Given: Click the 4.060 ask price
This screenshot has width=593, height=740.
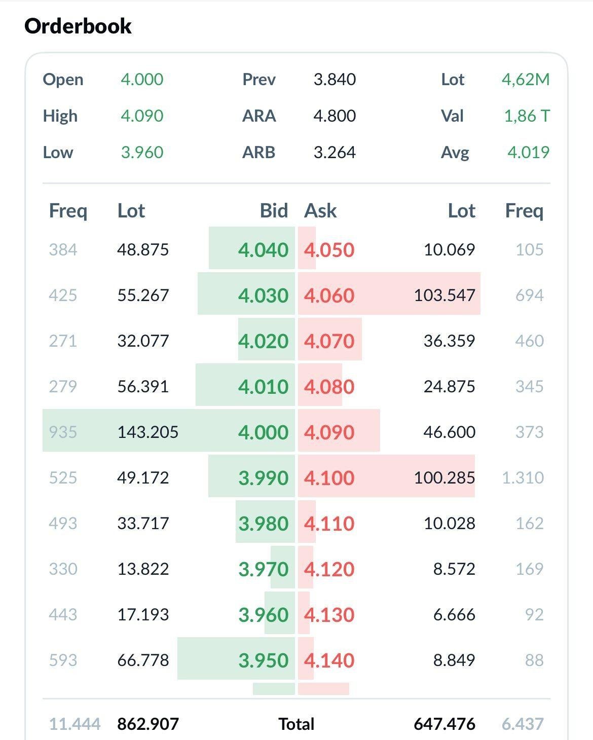Looking at the screenshot, I should [329, 295].
